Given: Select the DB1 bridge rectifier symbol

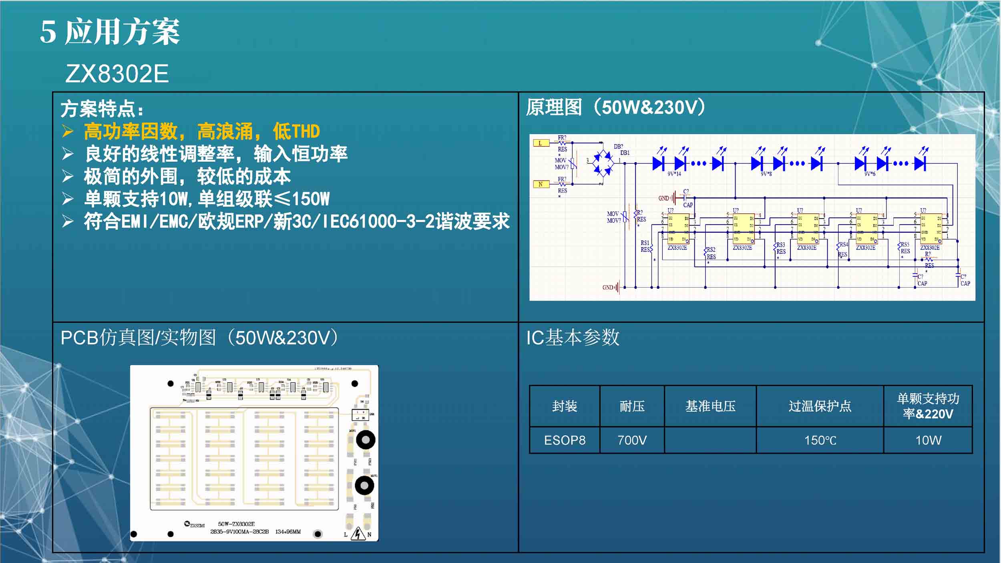Looking at the screenshot, I should click(603, 163).
